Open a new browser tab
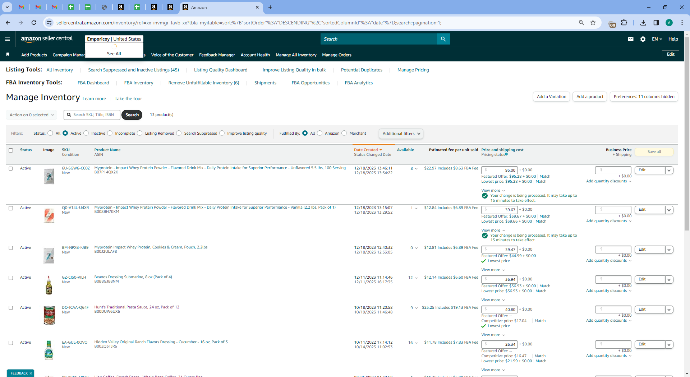This screenshot has width=690, height=377. coord(270,7)
